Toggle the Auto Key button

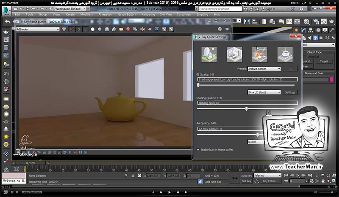pyautogui.click(x=247, y=175)
